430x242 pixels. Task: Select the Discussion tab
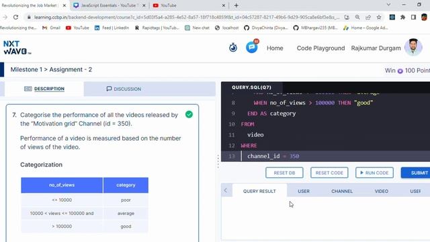(x=124, y=89)
